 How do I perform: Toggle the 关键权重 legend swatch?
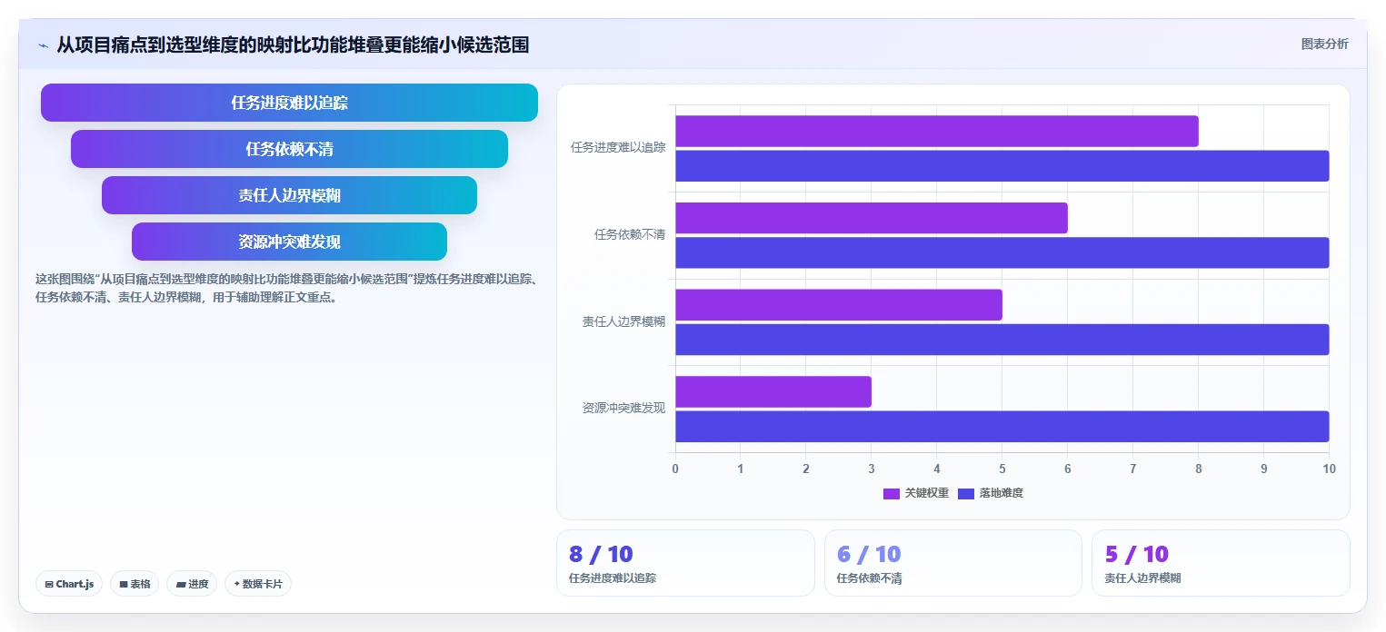click(x=892, y=493)
